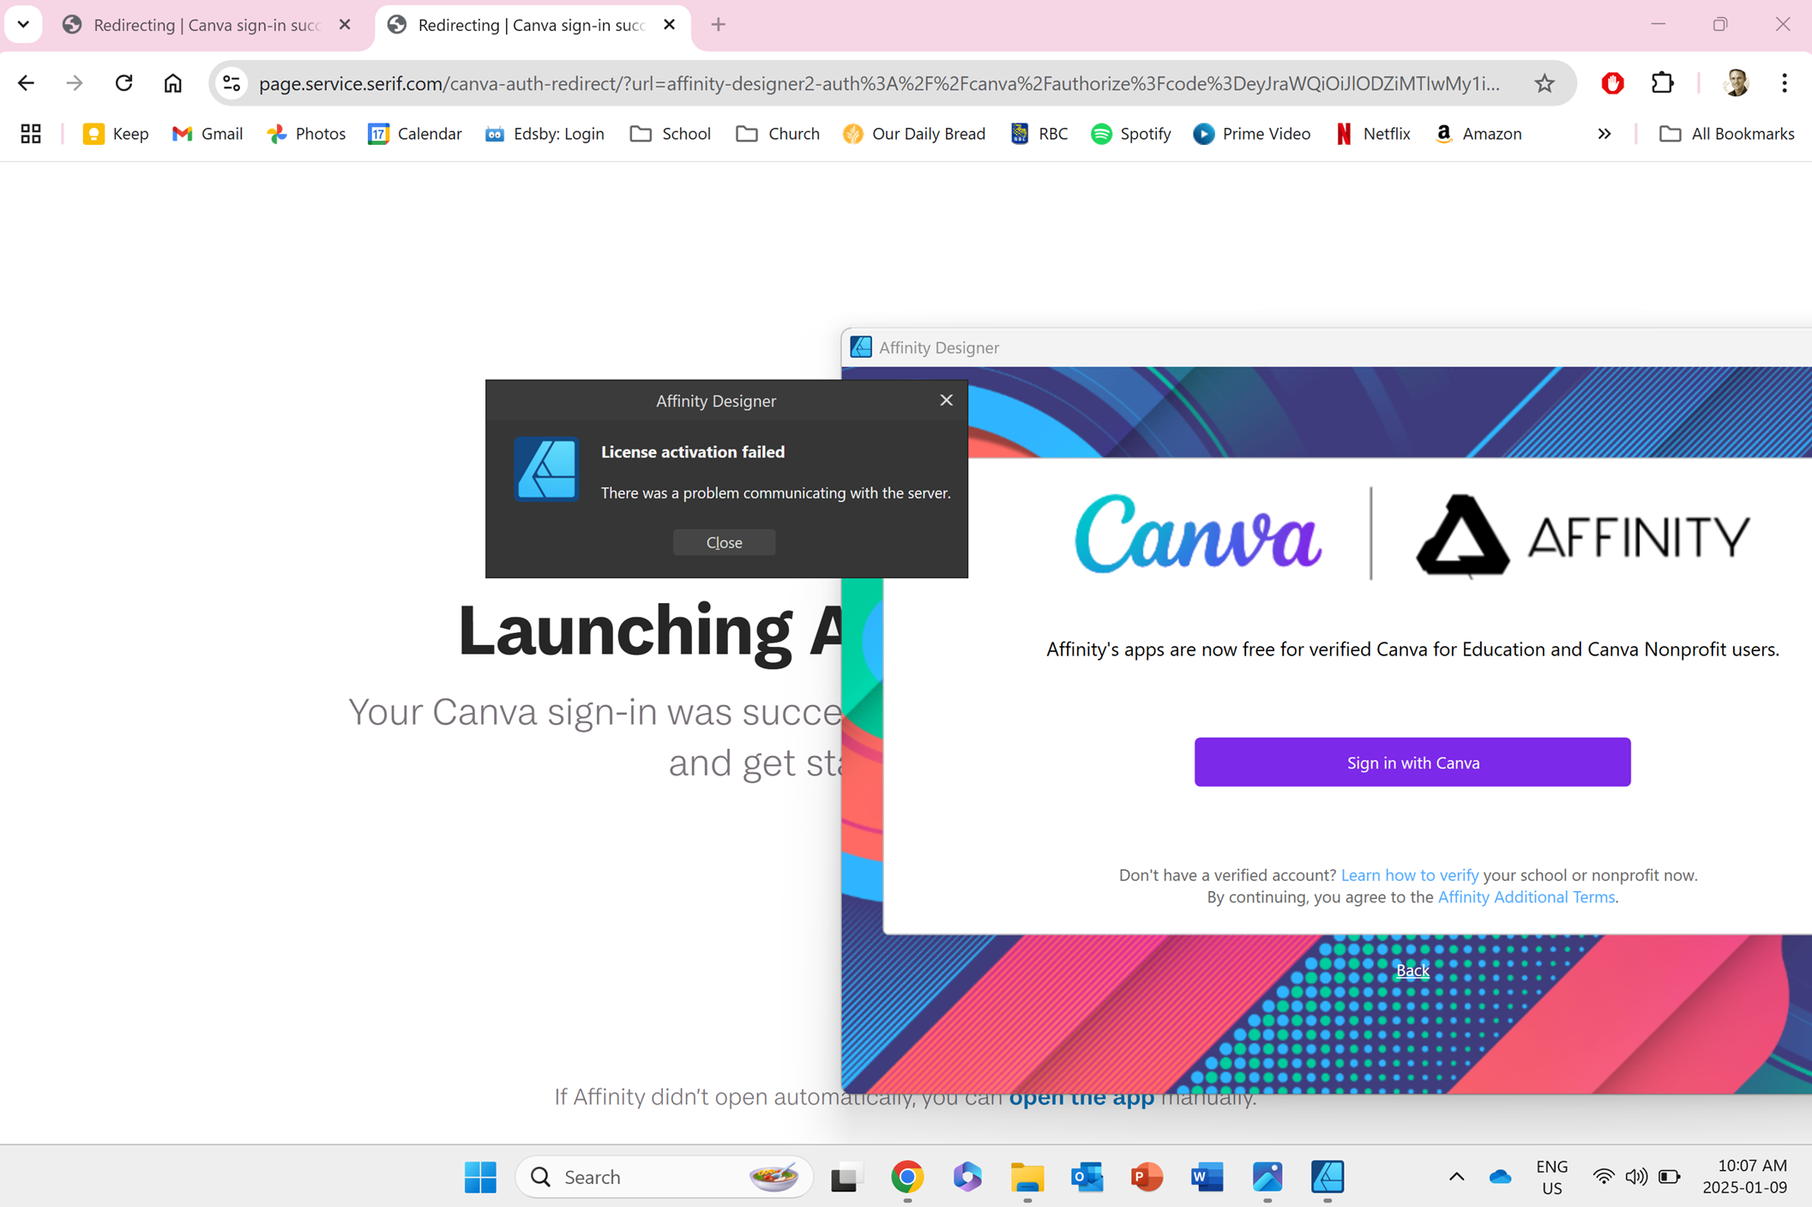This screenshot has height=1207, width=1812.
Task: Open the Edsby: Login bookmark
Action: [545, 134]
